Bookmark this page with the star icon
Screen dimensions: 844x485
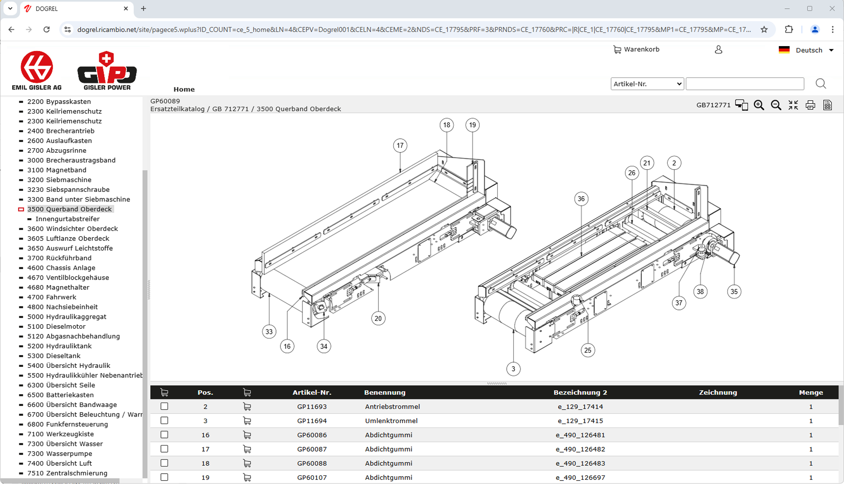coord(764,29)
